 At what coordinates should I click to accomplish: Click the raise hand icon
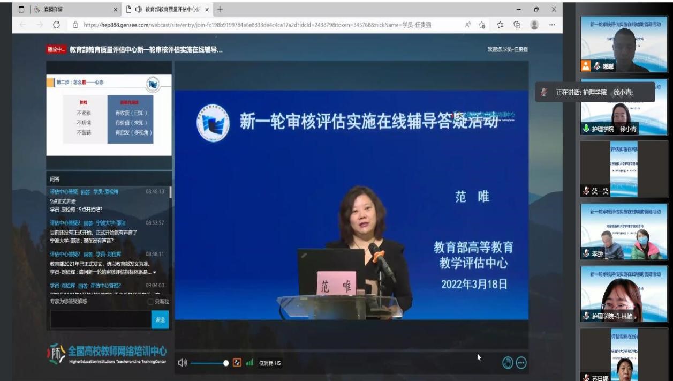tap(508, 363)
